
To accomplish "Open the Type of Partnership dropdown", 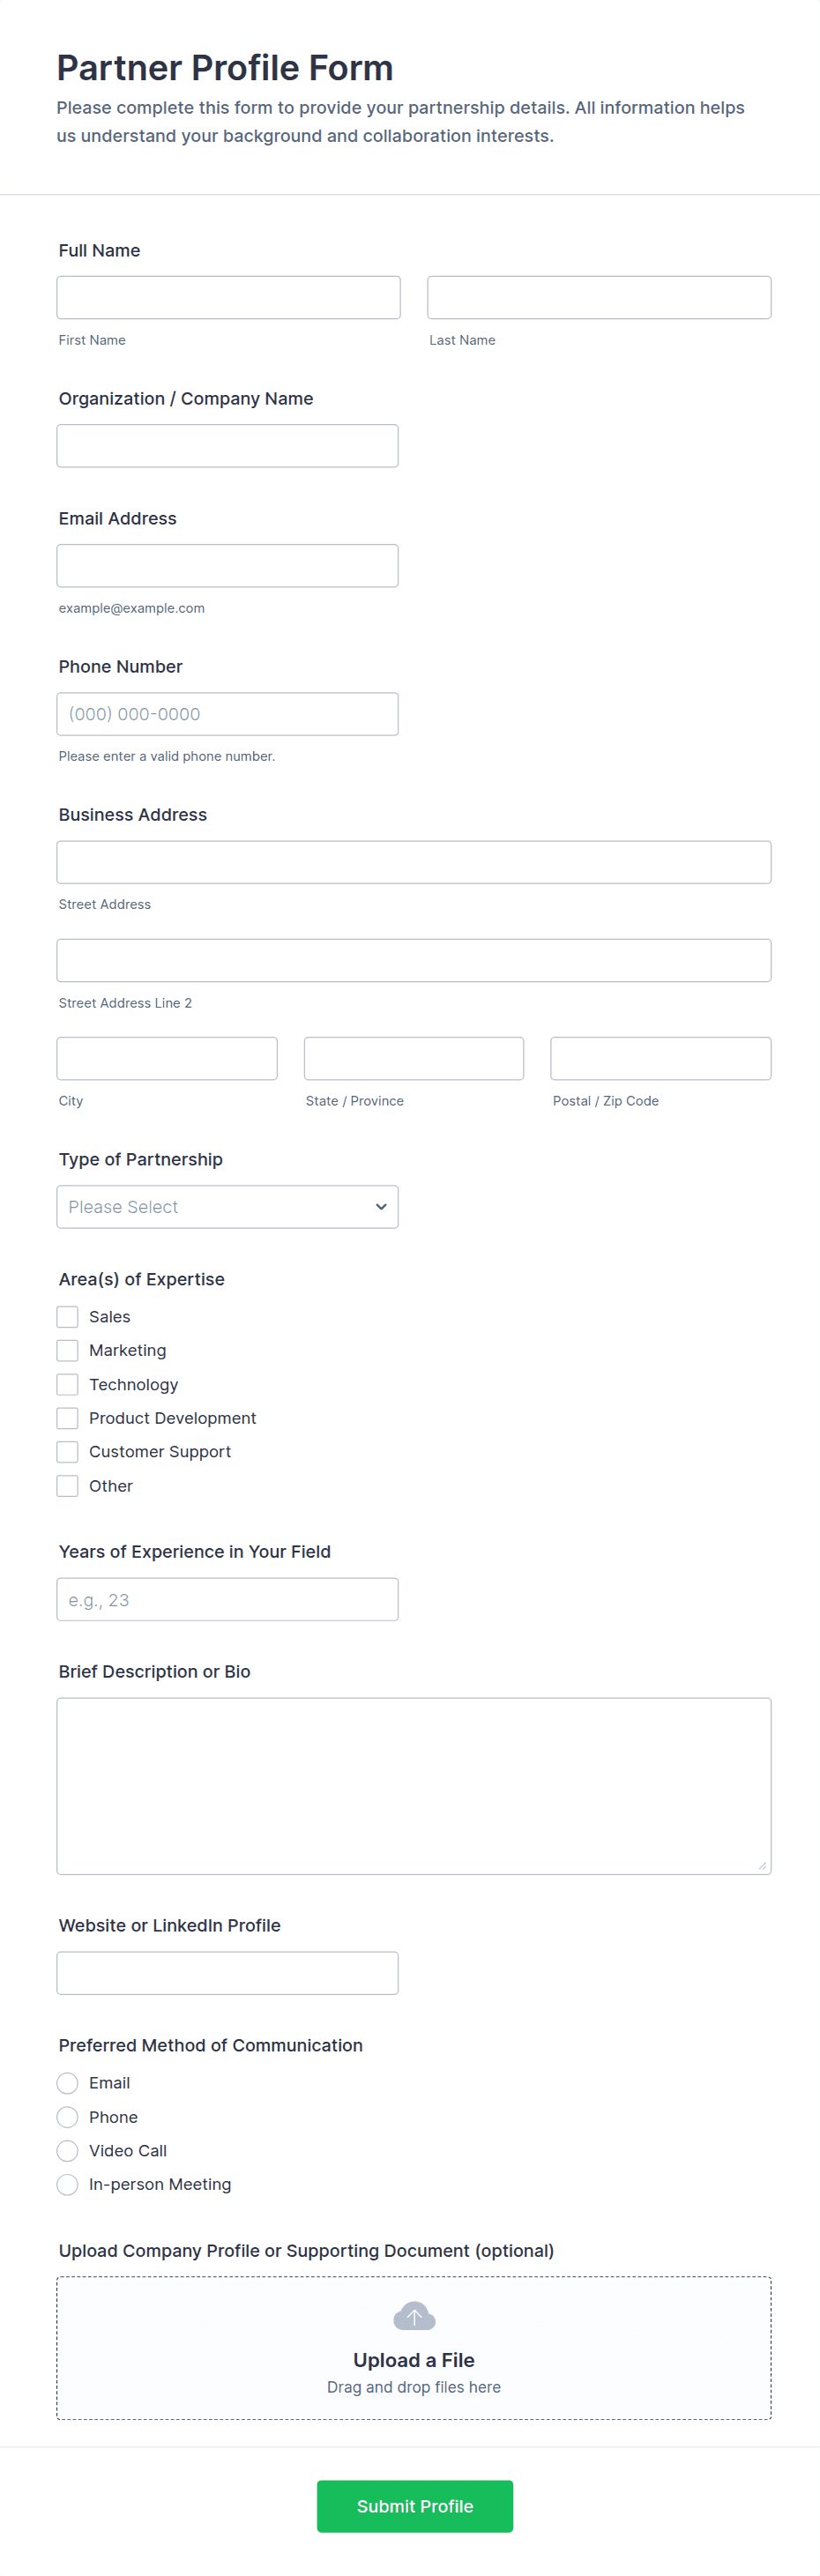I will tap(227, 1207).
